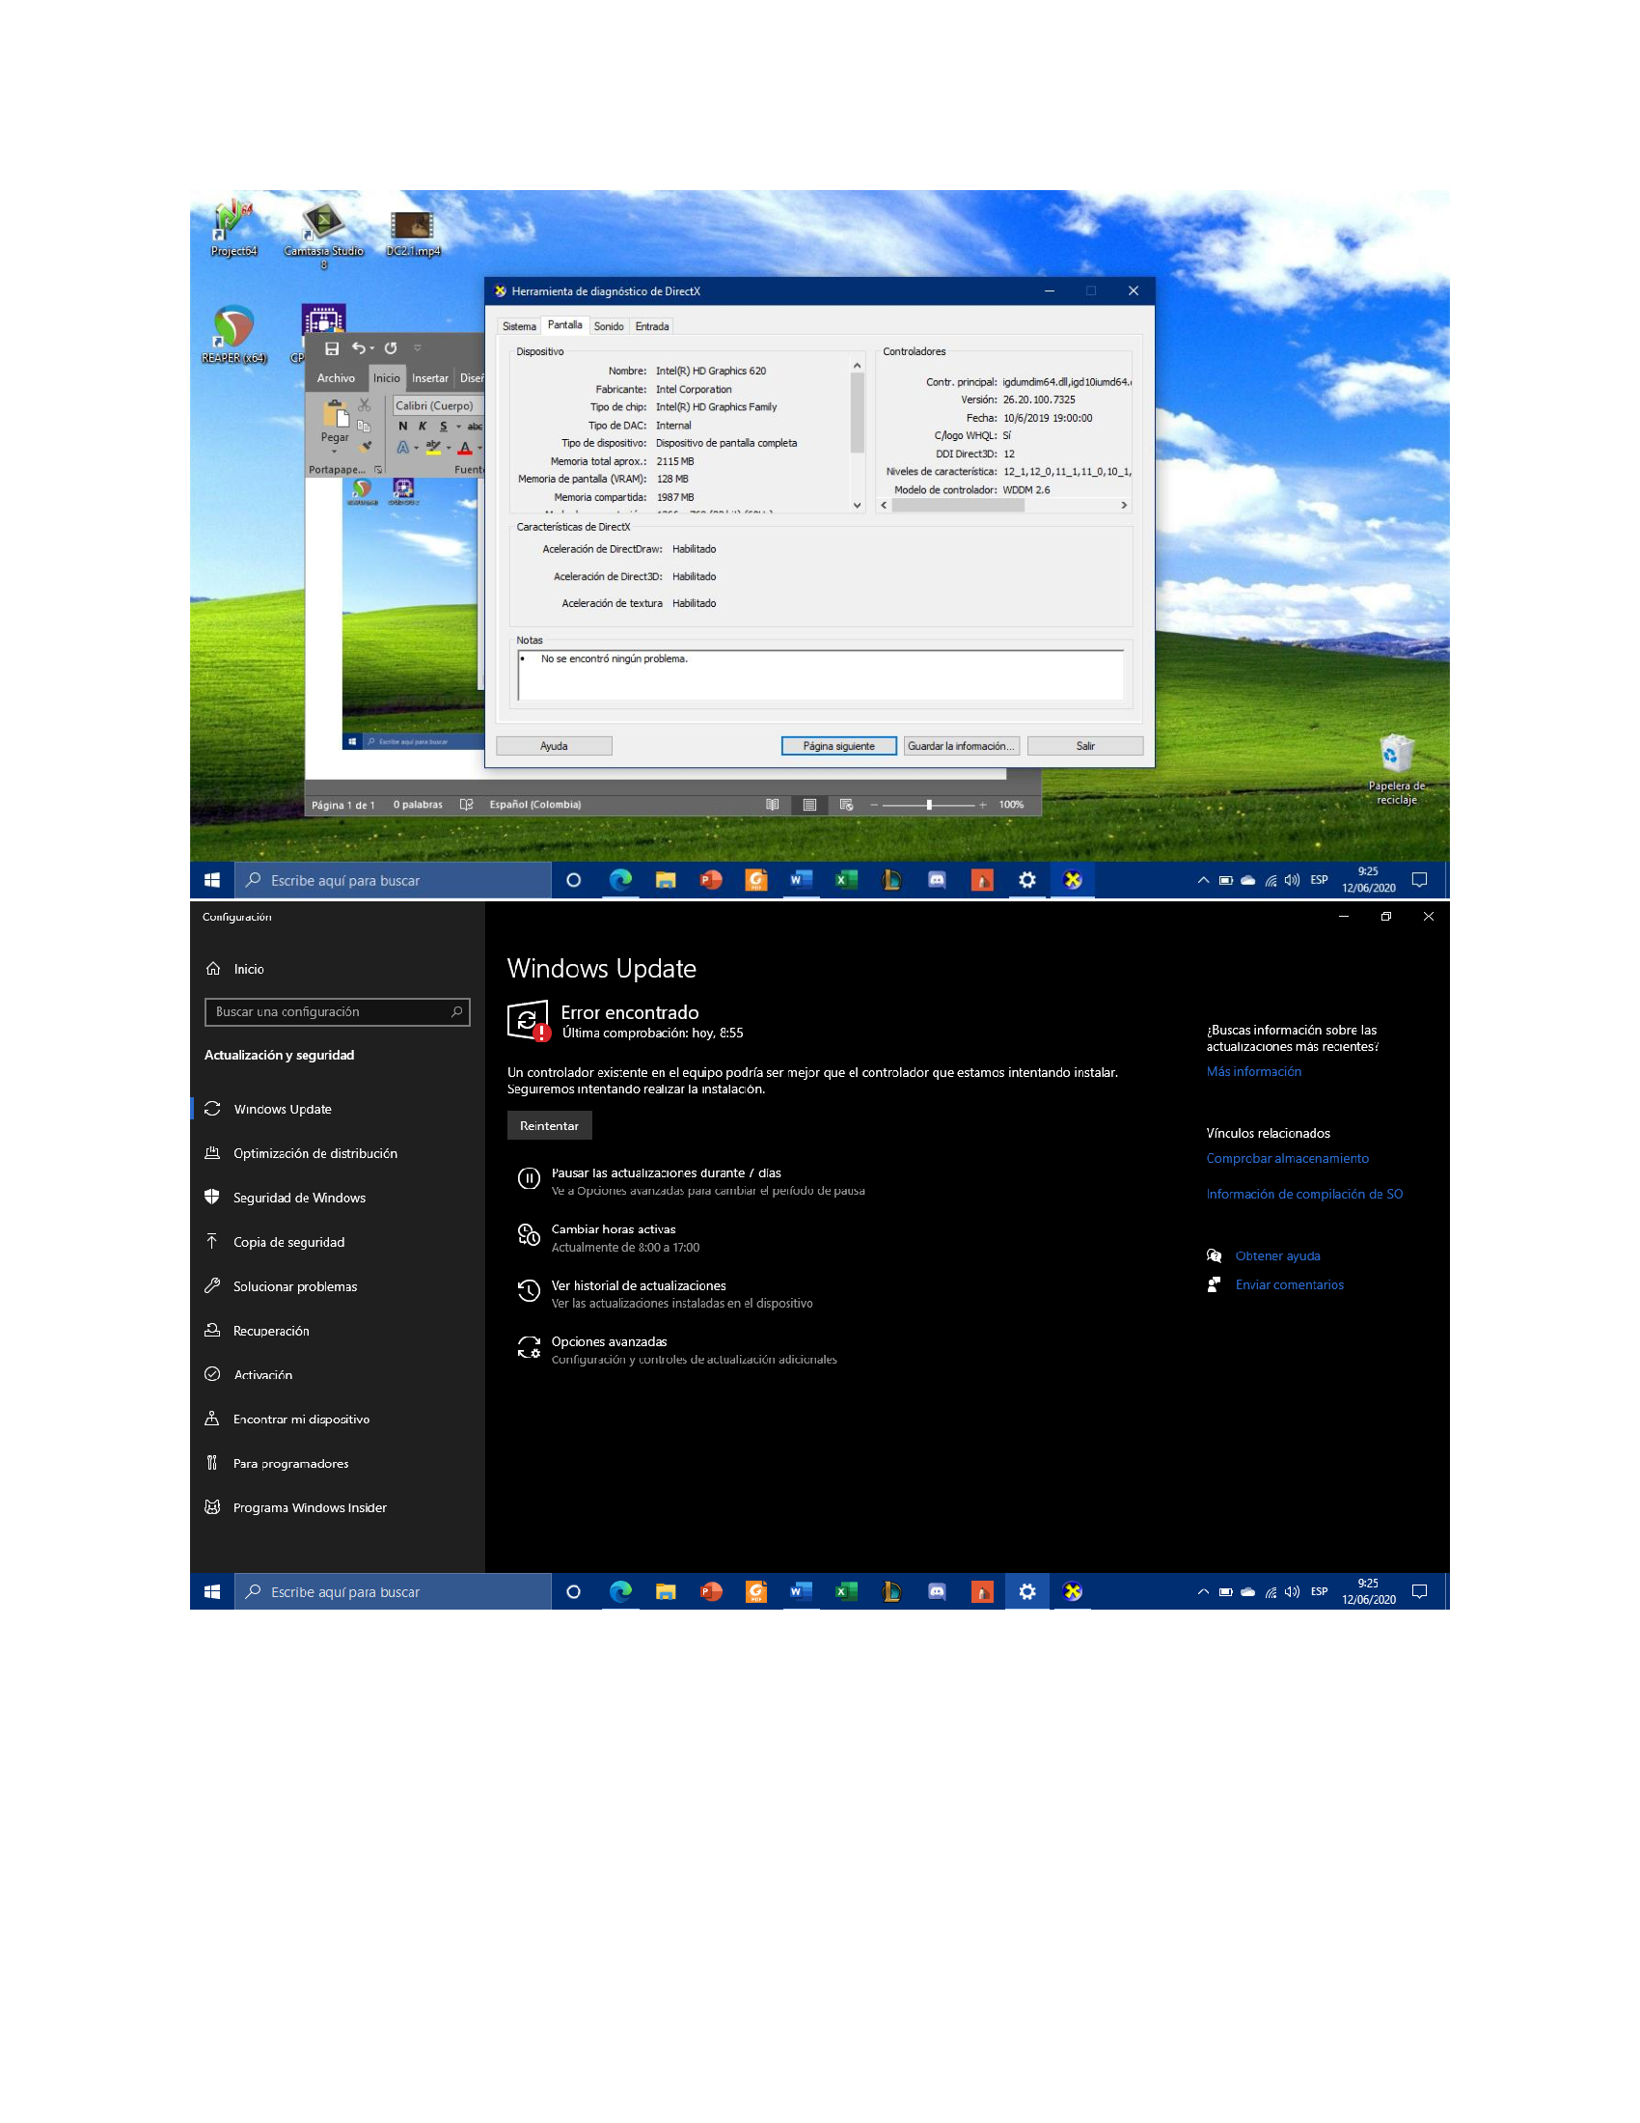Viewport: 1640px width, 2123px height.
Task: Select Programa Windows Insider in Settings sidebar
Action: click(337, 1507)
